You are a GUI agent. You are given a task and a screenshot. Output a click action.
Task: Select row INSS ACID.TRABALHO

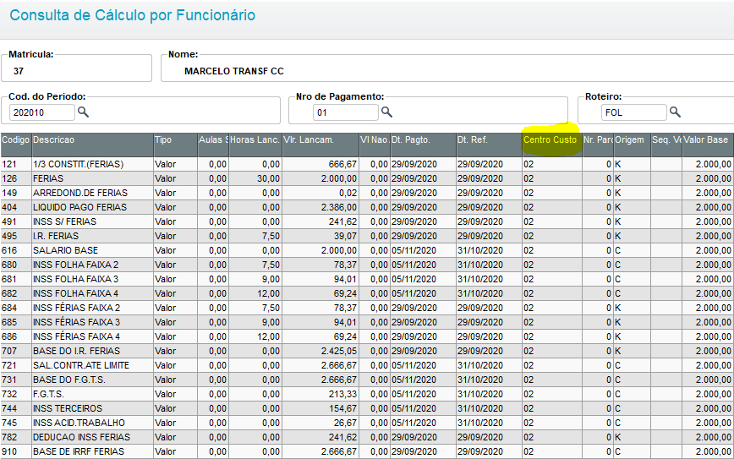tap(367, 423)
